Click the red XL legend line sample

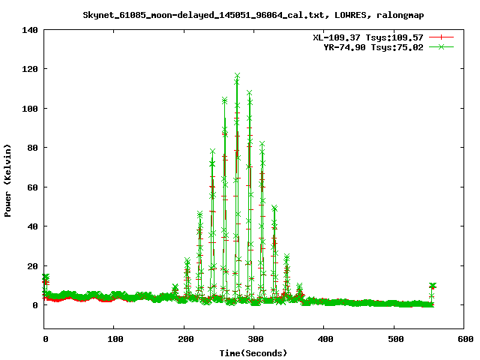(442, 37)
